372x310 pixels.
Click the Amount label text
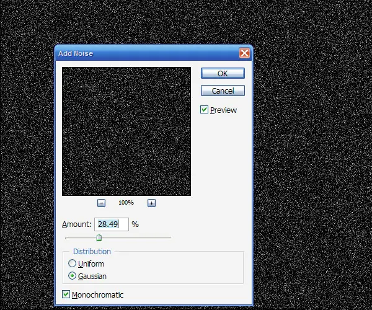(x=77, y=224)
